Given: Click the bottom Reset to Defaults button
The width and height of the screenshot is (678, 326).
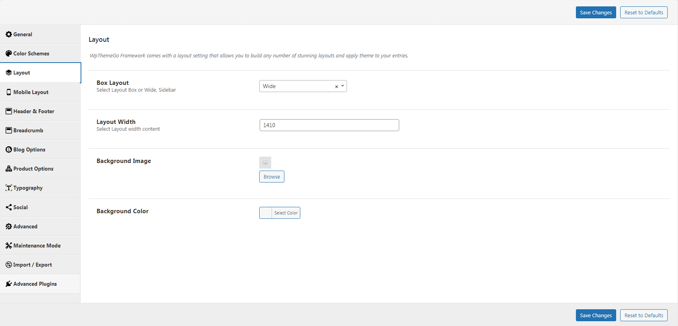Looking at the screenshot, I should pos(643,315).
